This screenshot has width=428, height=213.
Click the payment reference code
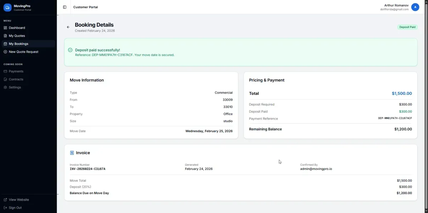click(x=395, y=118)
